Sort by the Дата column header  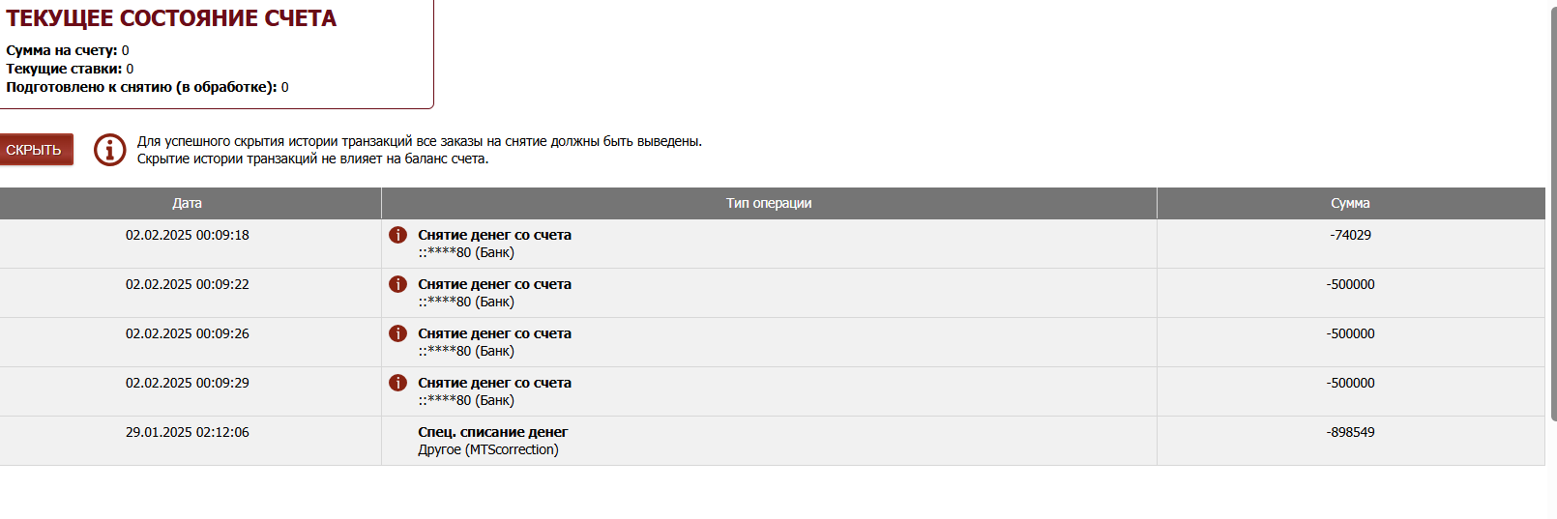click(x=187, y=203)
